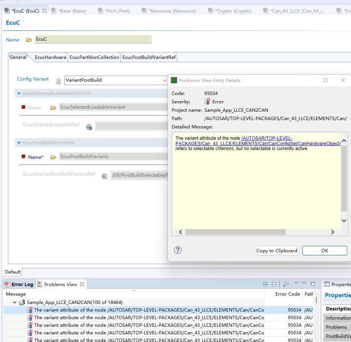The width and height of the screenshot is (351, 342).
Task: Minimize the Problems View panel
Action: (x=304, y=283)
